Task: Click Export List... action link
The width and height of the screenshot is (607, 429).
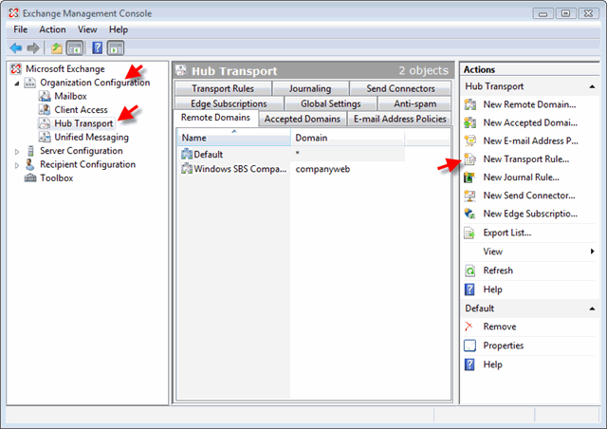Action: [x=507, y=233]
